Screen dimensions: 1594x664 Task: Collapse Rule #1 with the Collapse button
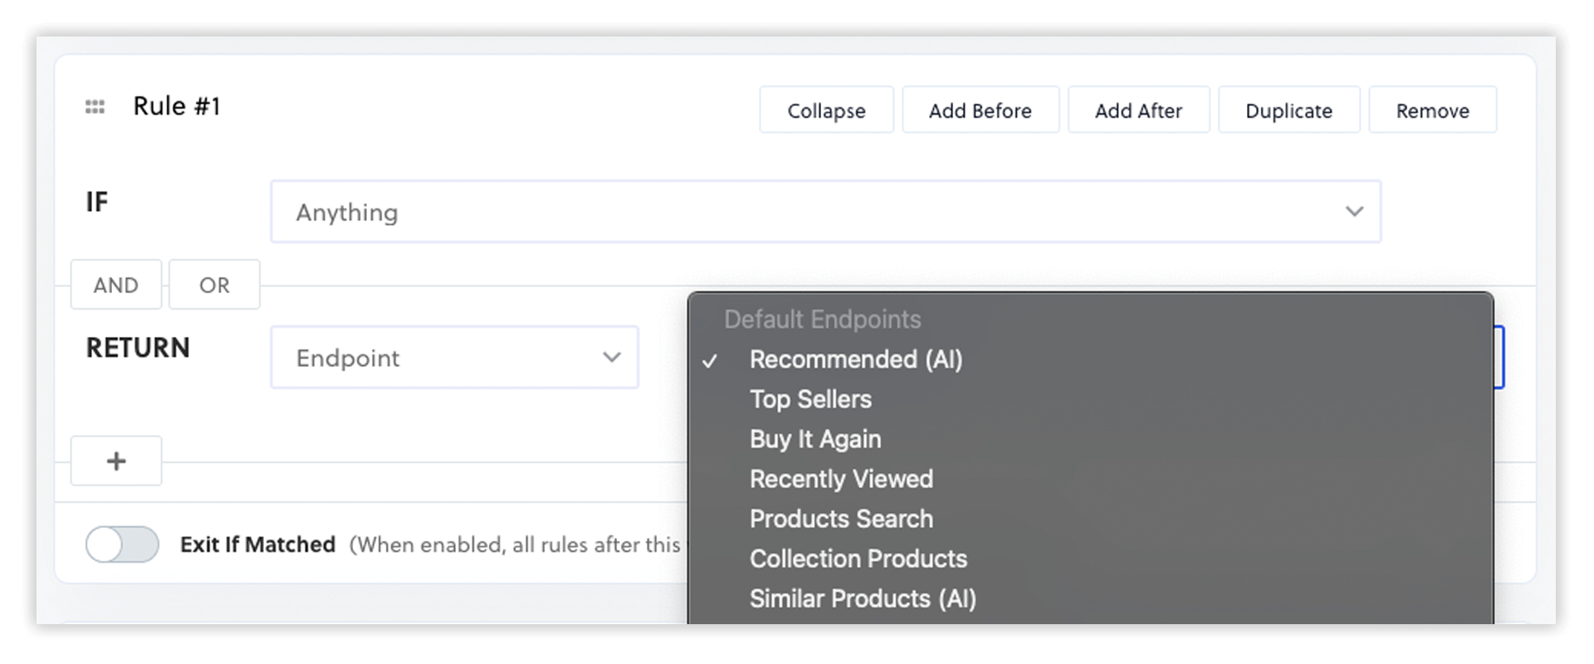click(826, 110)
